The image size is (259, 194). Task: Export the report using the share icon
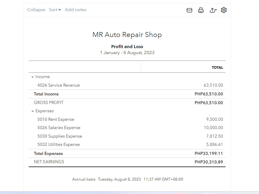pyautogui.click(x=212, y=10)
